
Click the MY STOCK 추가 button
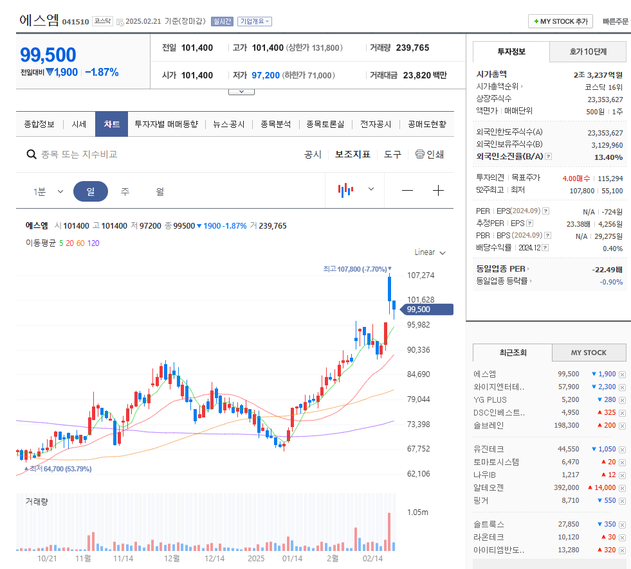tap(560, 21)
